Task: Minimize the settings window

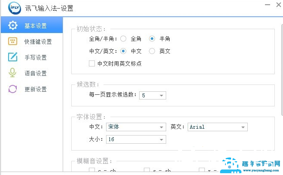Action: [x=268, y=5]
